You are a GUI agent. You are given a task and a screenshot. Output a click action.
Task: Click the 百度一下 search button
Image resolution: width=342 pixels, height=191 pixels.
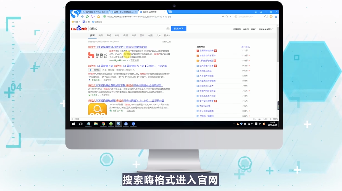pyautogui.click(x=178, y=29)
